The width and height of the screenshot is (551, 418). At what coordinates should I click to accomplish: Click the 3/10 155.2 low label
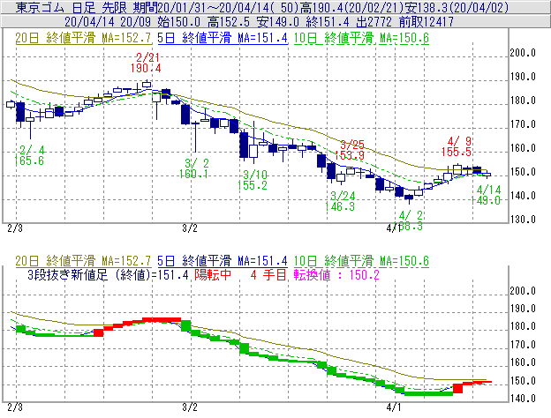[x=253, y=180]
